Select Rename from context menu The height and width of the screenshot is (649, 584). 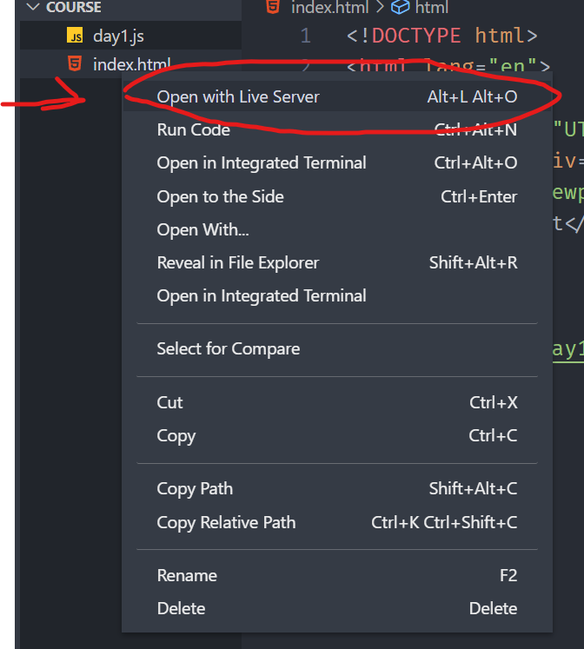[337, 575]
